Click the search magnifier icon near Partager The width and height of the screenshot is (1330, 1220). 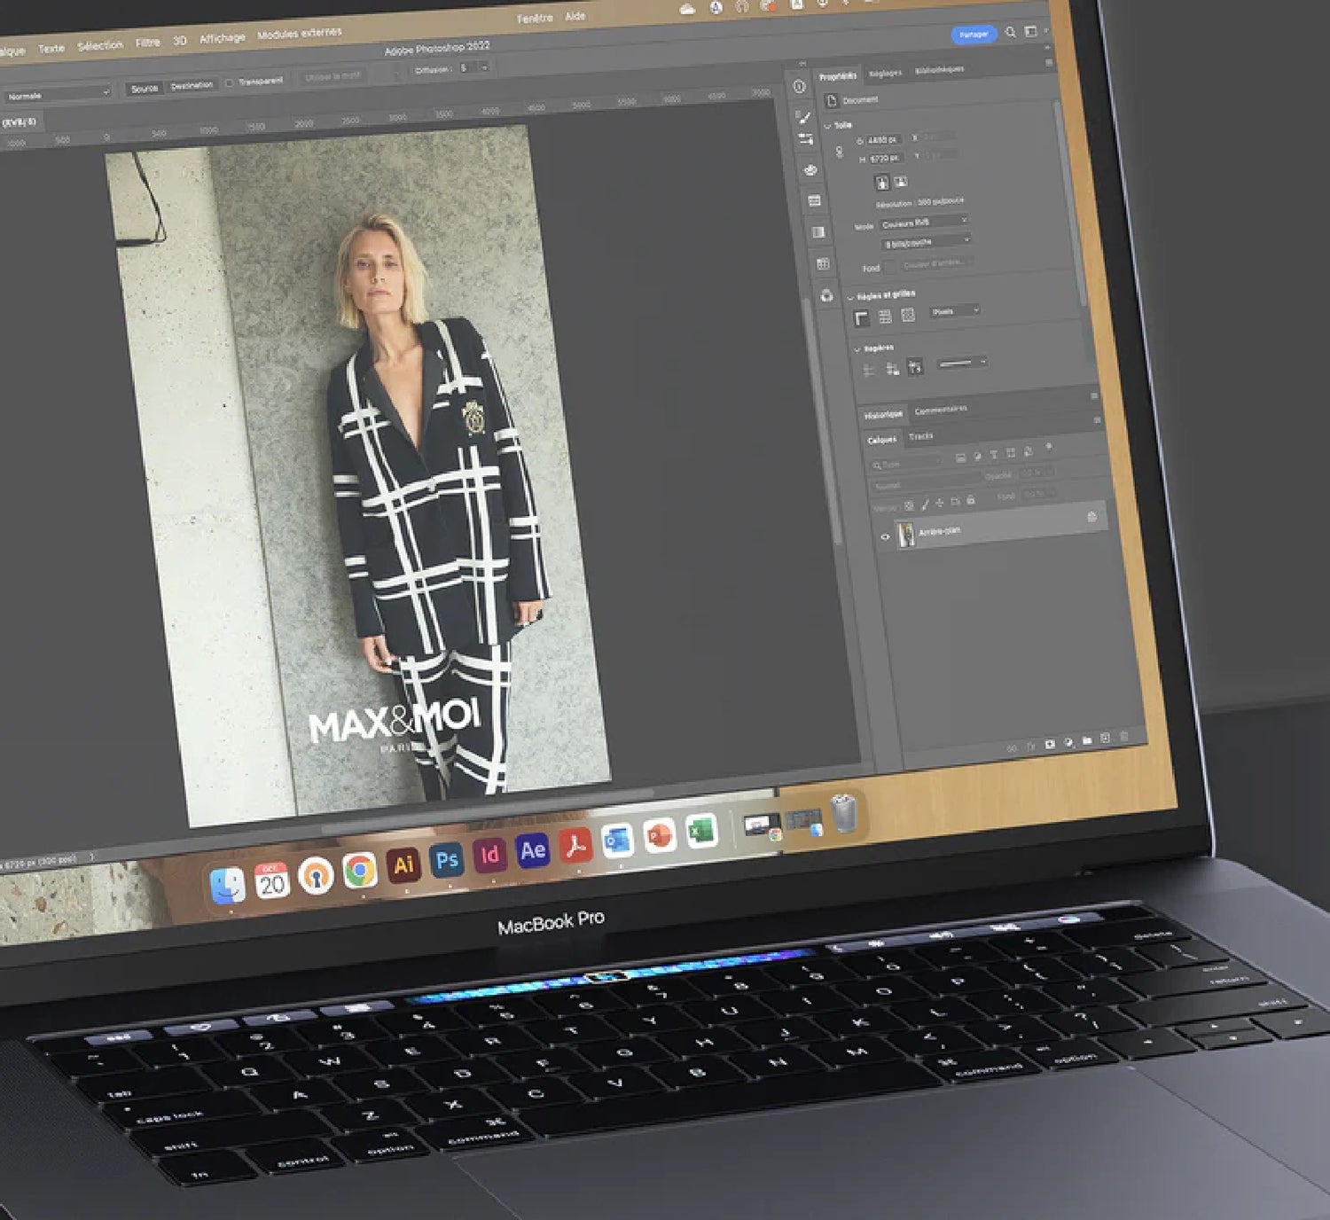[1010, 33]
